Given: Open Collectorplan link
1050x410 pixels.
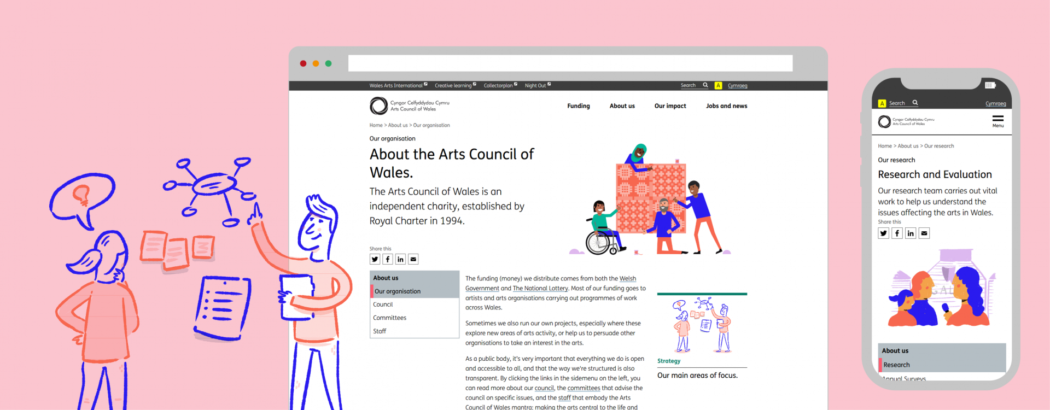Looking at the screenshot, I should point(498,86).
